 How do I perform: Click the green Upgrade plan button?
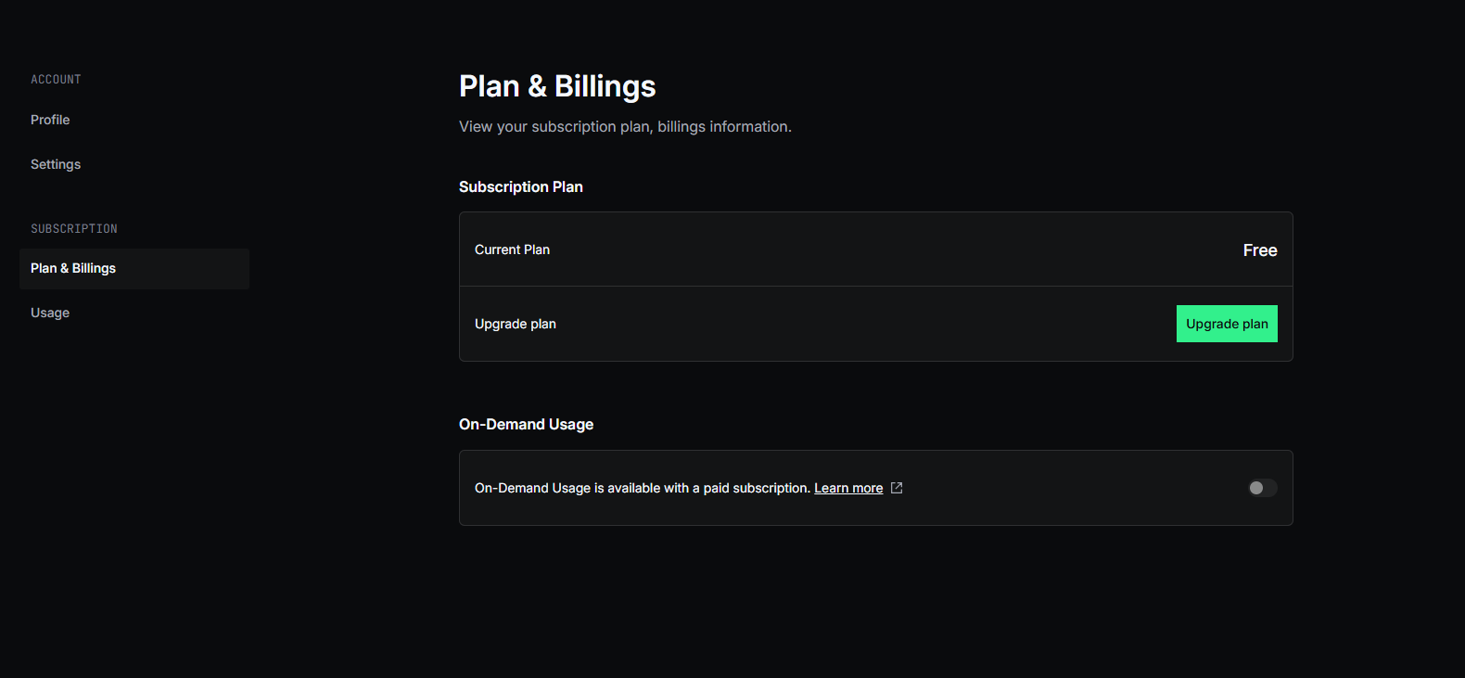click(x=1226, y=324)
